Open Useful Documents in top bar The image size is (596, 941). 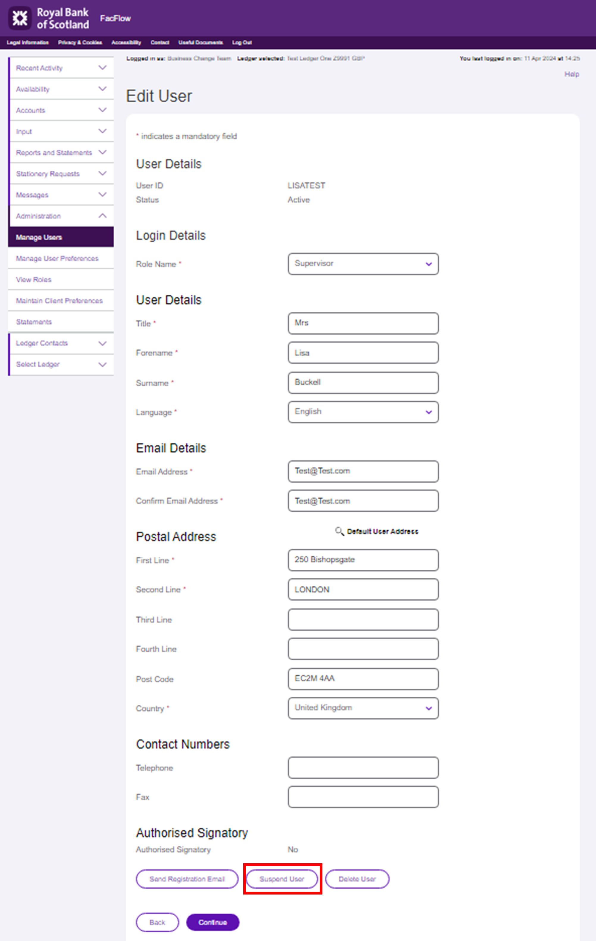pos(201,43)
